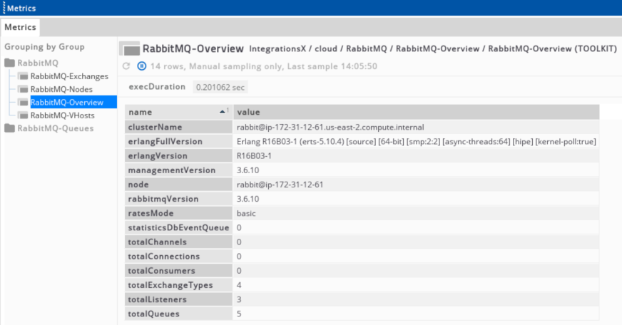
Task: Select the erlangVersion name cell
Action: (179, 156)
